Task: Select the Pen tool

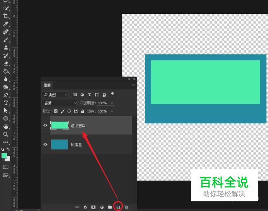Action: tap(6, 95)
